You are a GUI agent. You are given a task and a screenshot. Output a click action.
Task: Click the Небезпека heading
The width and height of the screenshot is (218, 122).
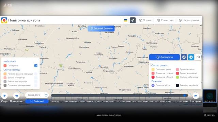pyautogui.click(x=10, y=61)
